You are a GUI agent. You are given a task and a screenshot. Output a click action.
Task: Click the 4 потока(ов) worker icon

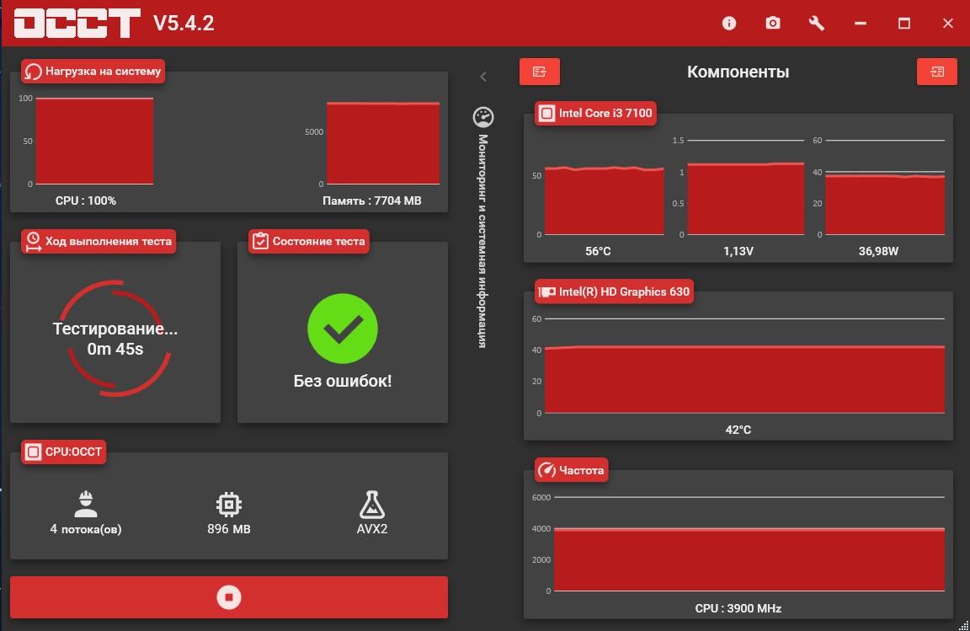86,504
